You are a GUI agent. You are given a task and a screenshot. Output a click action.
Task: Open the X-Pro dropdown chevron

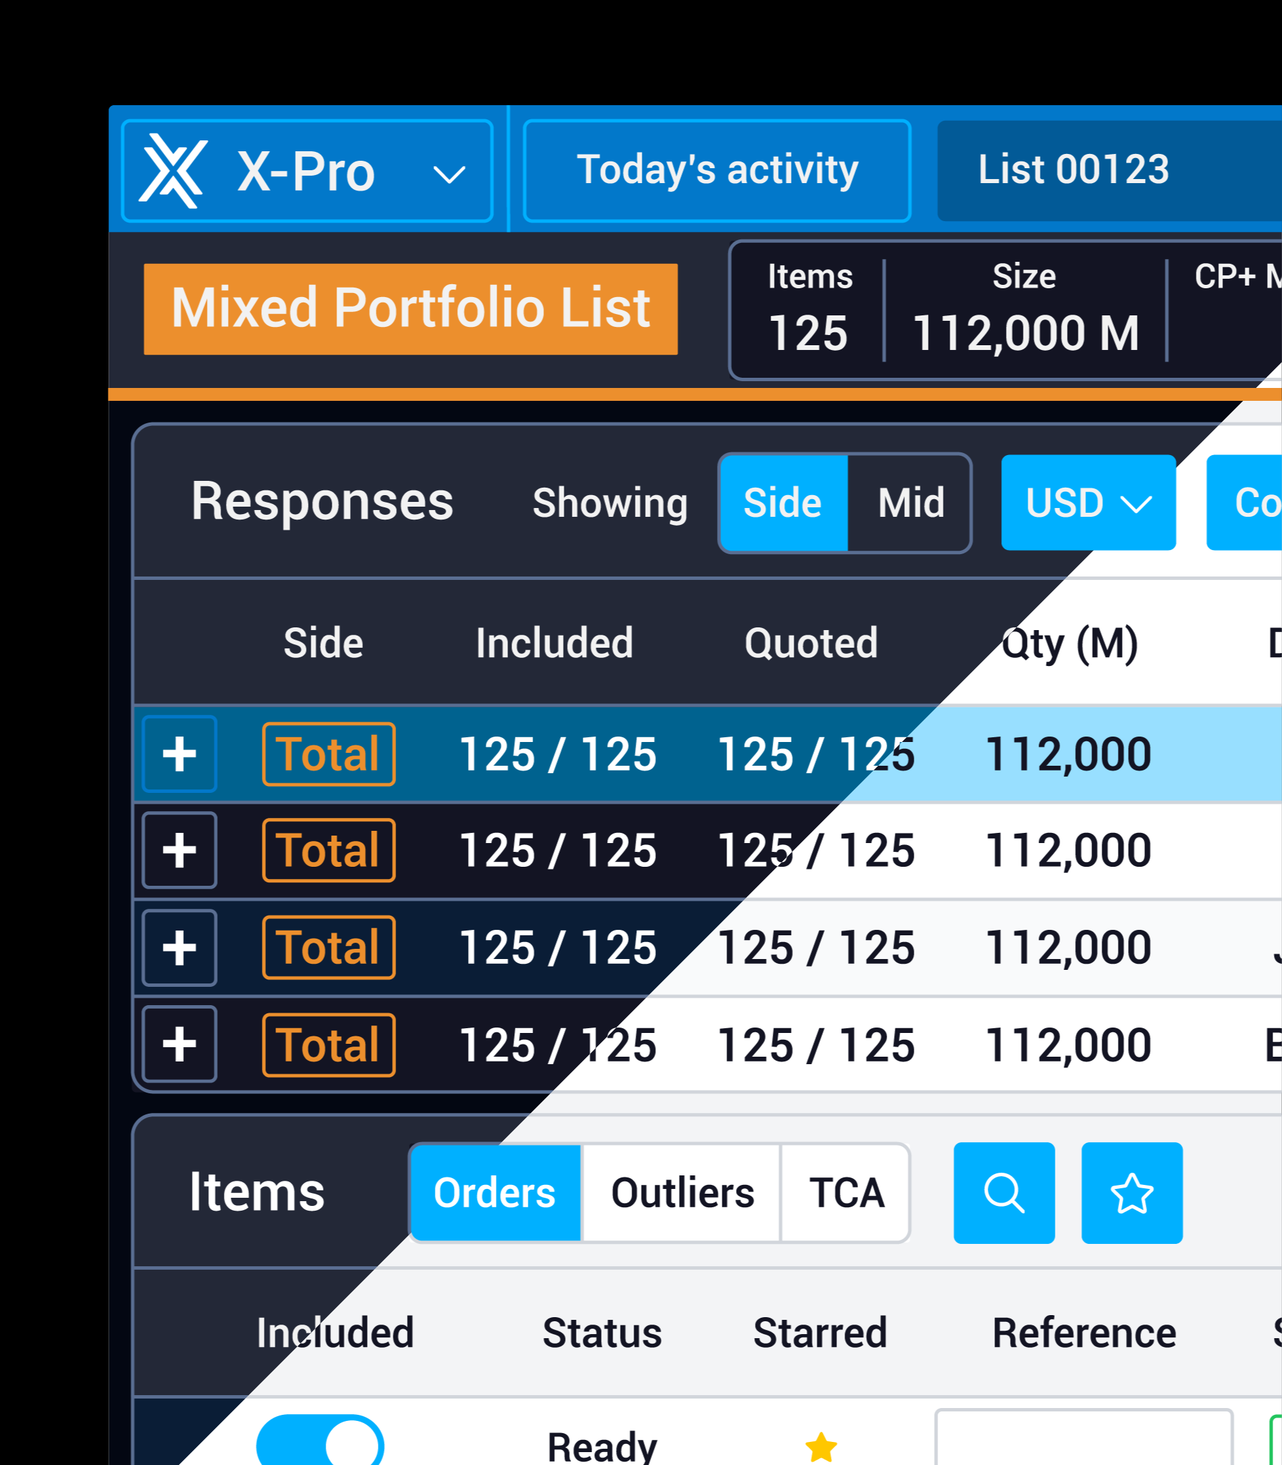coord(449,174)
